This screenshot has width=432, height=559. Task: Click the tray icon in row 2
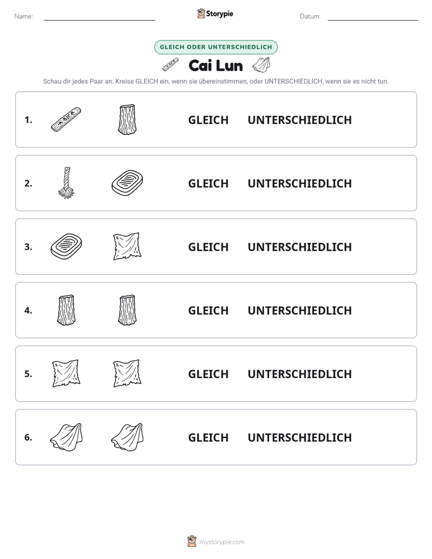pos(127,183)
